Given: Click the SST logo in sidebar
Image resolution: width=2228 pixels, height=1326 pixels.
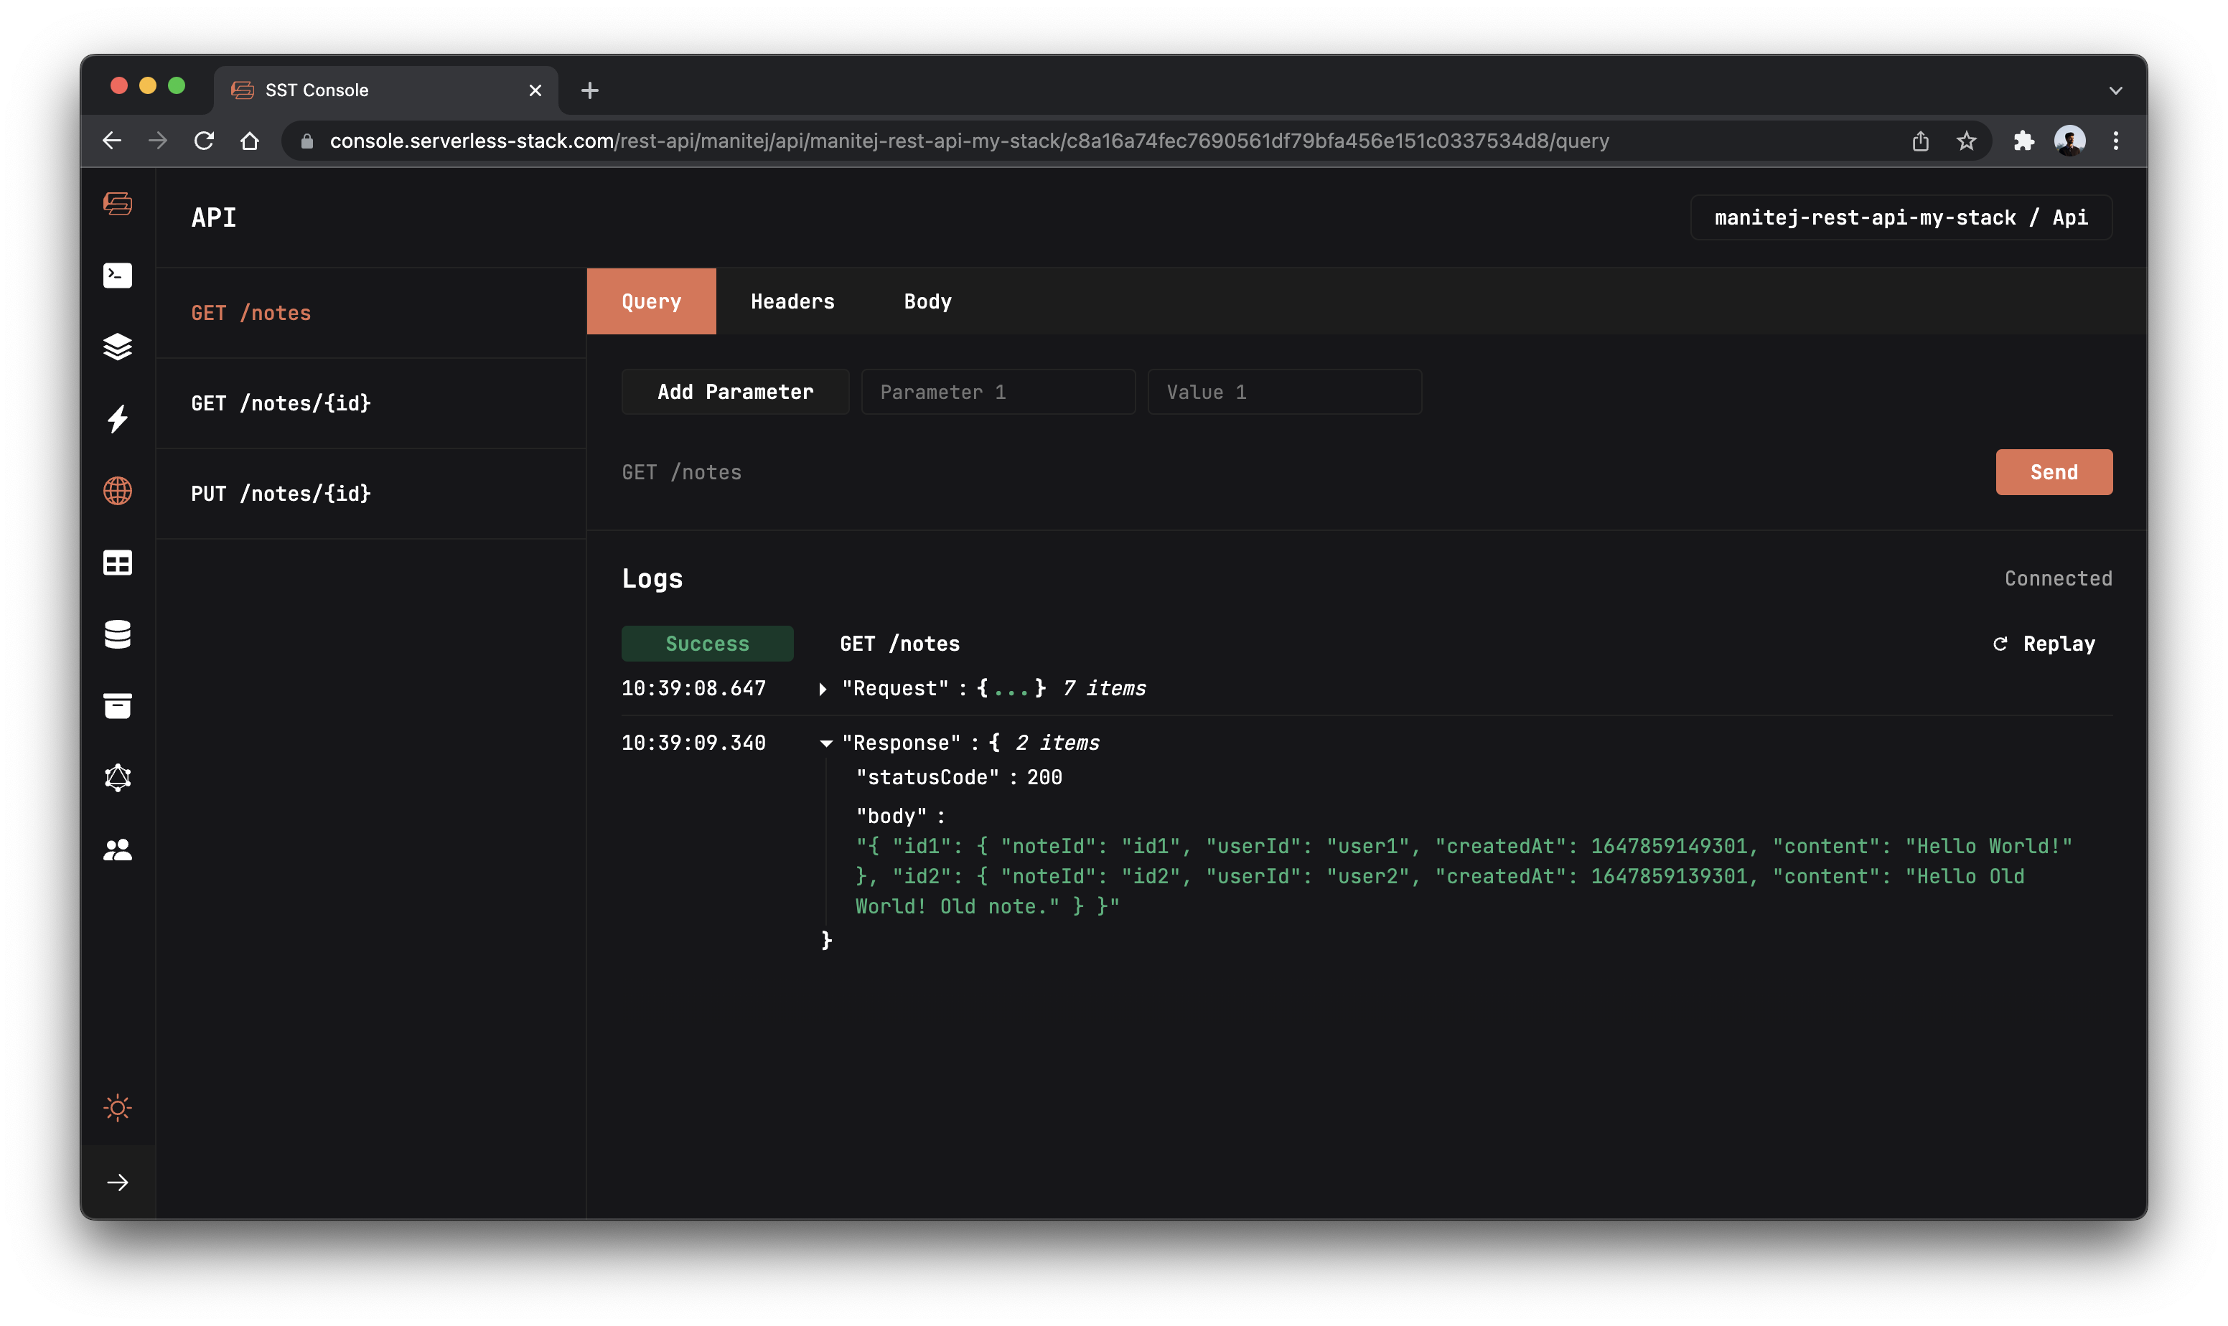Looking at the screenshot, I should 117,204.
